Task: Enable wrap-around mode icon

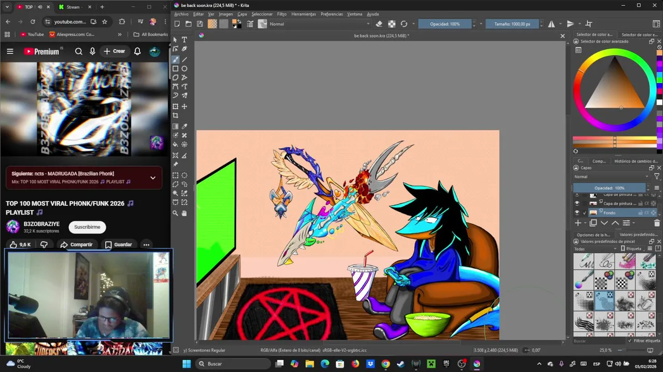Action: pos(588,24)
